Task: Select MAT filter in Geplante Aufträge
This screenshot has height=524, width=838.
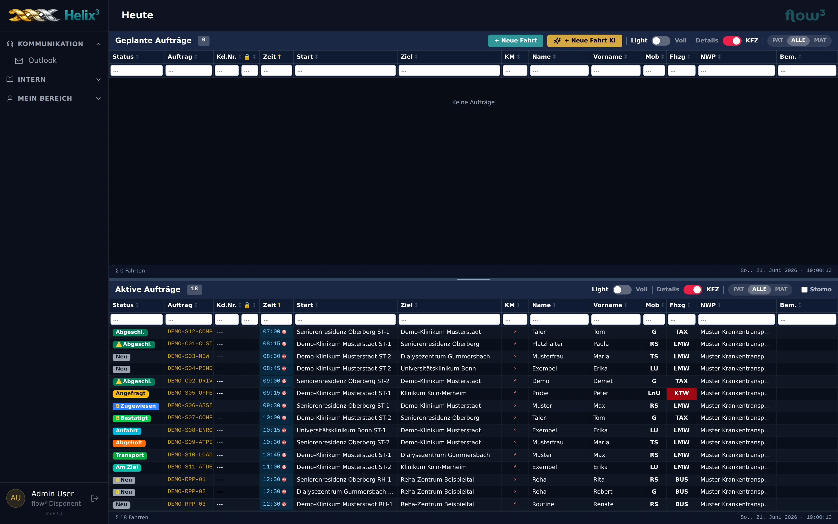Action: [820, 40]
